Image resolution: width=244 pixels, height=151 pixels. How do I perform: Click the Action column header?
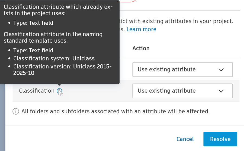141,48
